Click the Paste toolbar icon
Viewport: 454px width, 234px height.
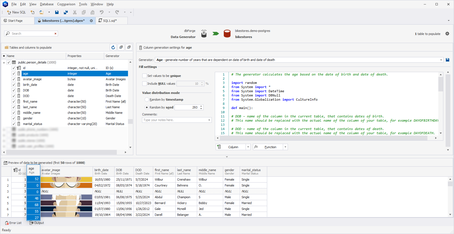92,12
